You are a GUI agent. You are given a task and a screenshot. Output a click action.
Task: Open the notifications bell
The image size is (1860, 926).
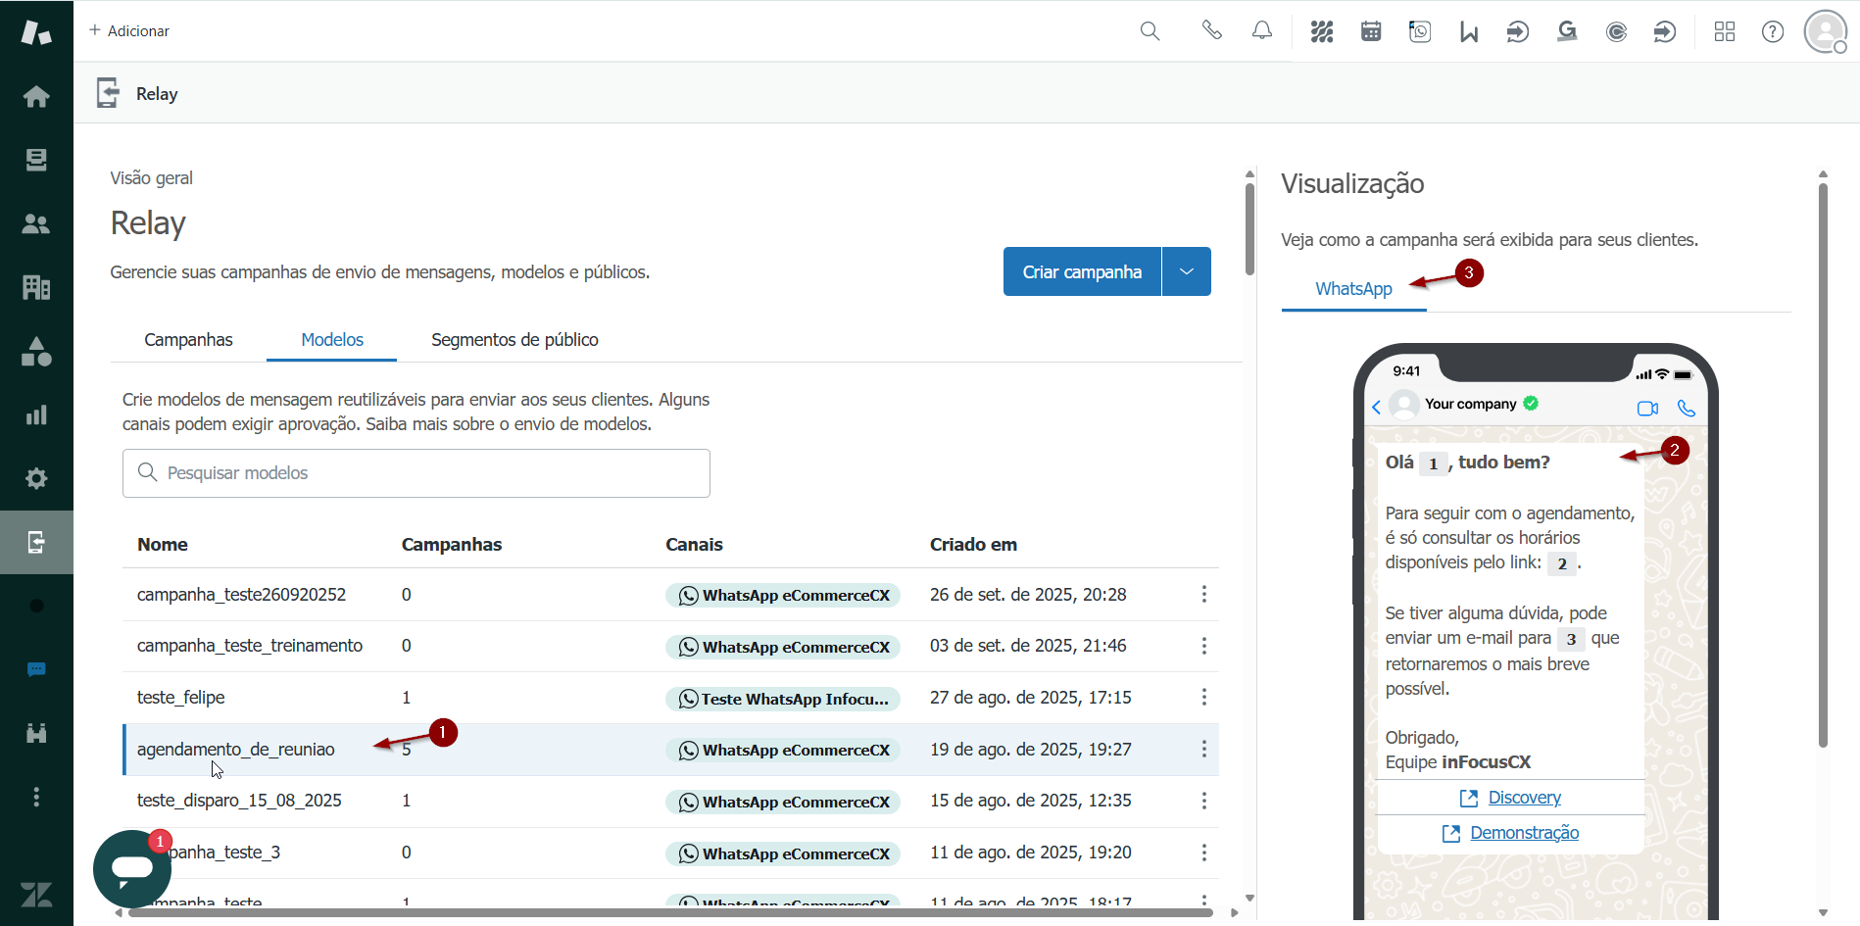(1262, 31)
